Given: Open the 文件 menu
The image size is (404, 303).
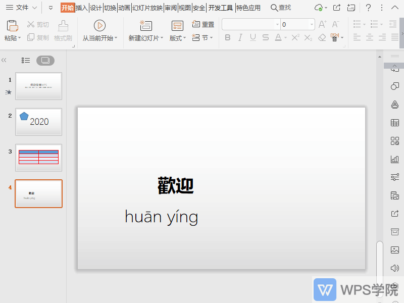Looking at the screenshot, I should pyautogui.click(x=21, y=8).
